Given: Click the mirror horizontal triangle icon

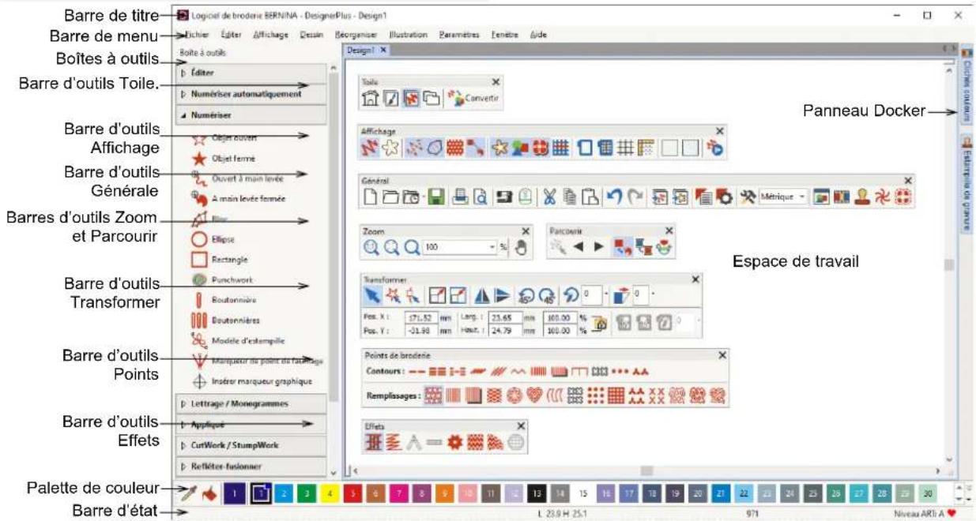Looking at the screenshot, I should point(481,295).
